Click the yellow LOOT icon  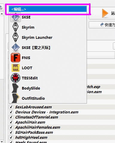coord(16,68)
